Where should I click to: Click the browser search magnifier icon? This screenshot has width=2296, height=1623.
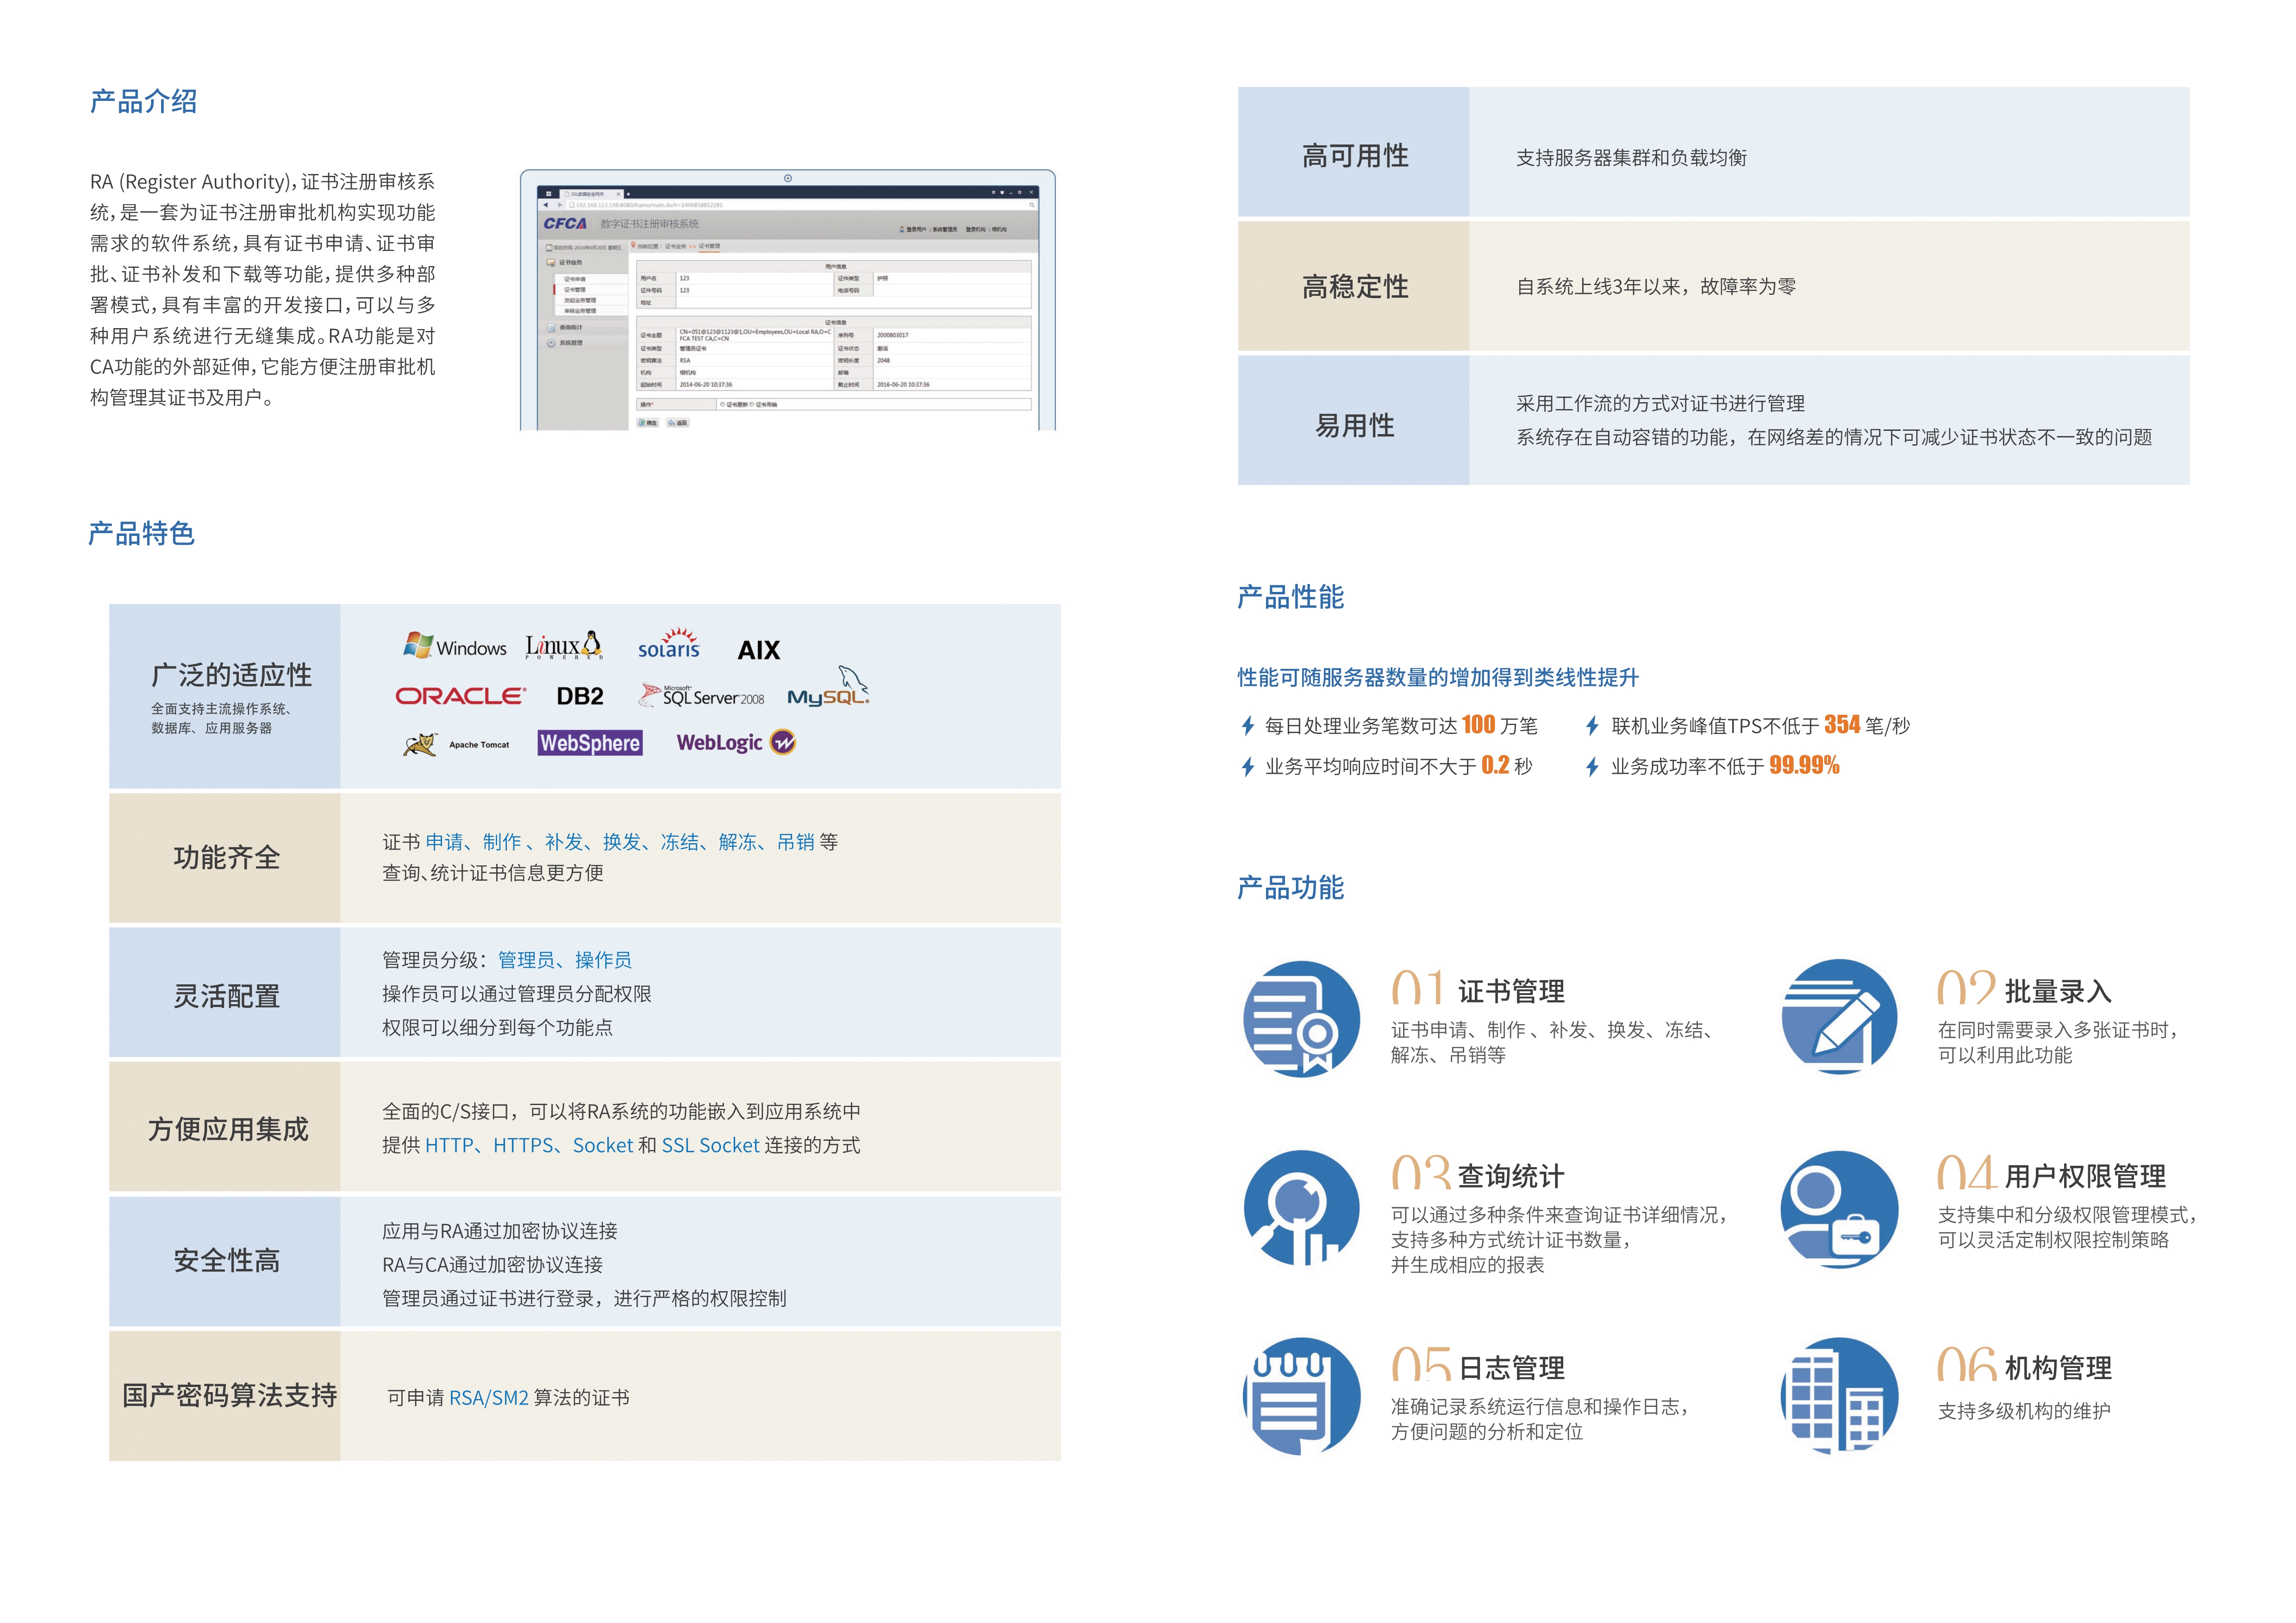1033,205
